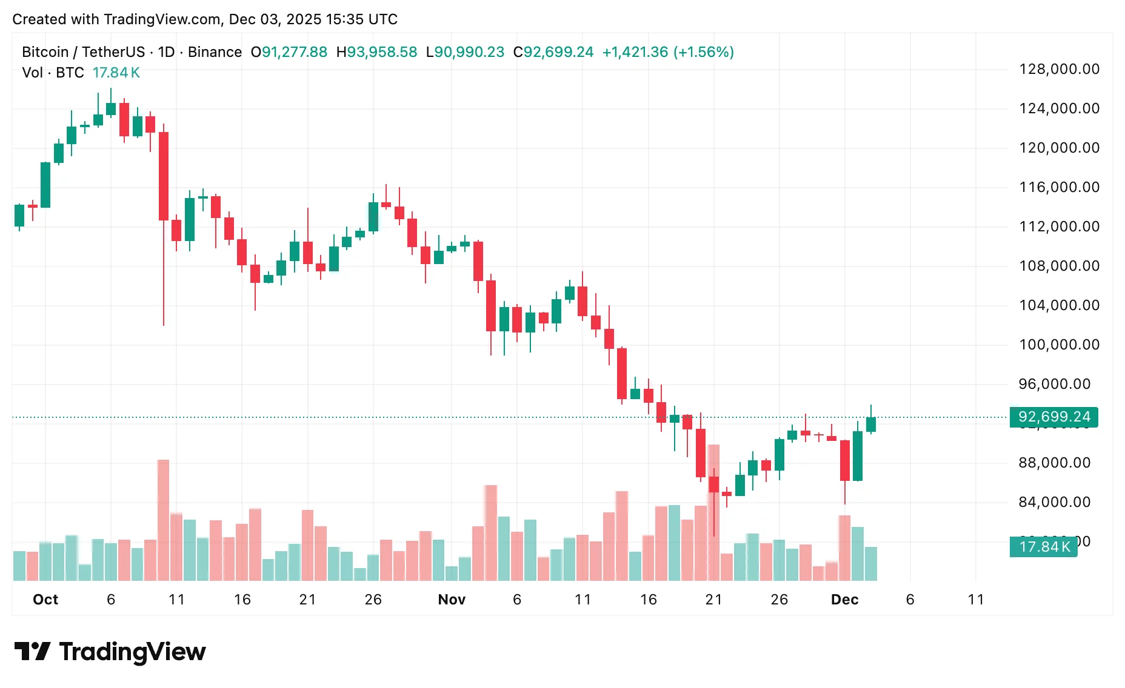
Task: Click the 84,000.00 price axis label
Action: [1054, 502]
